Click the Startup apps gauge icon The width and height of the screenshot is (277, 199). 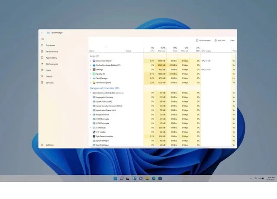pyautogui.click(x=42, y=64)
